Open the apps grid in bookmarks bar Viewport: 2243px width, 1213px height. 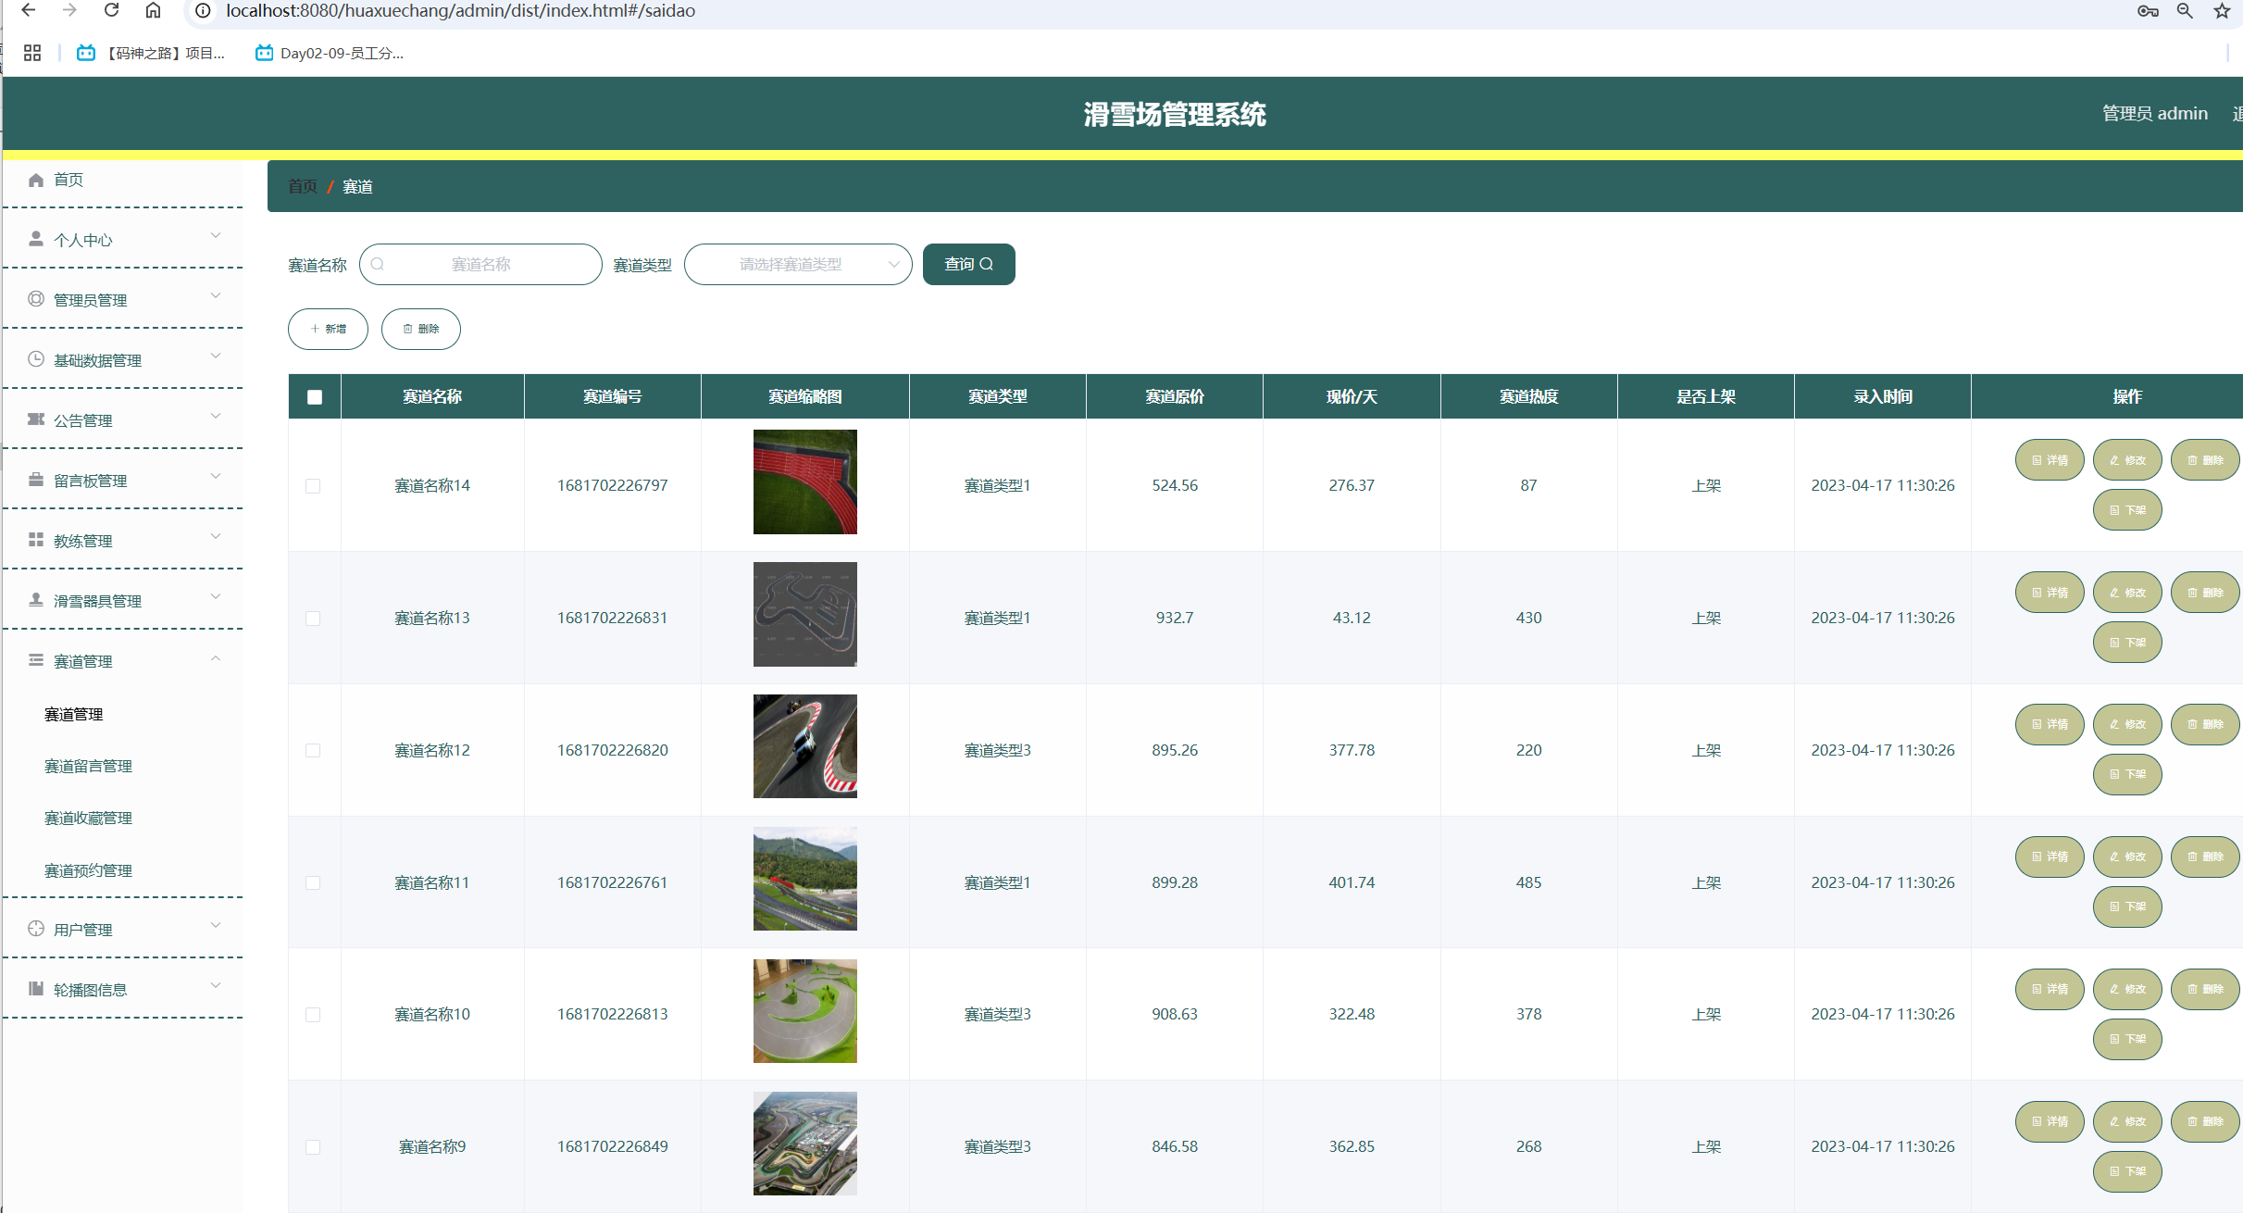(x=32, y=53)
